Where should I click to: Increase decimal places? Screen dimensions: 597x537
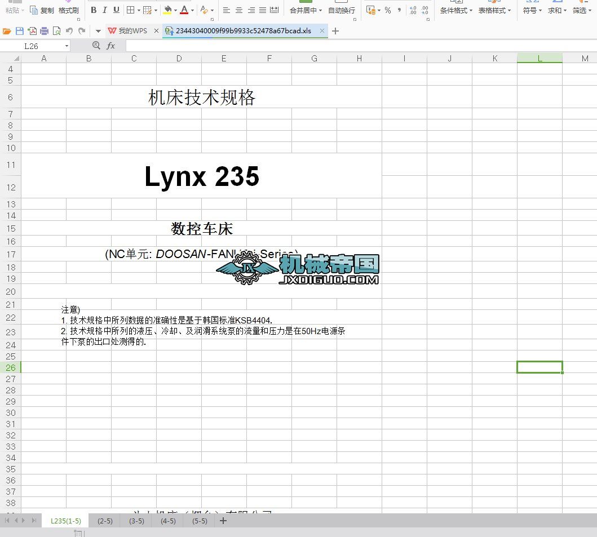click(x=413, y=10)
